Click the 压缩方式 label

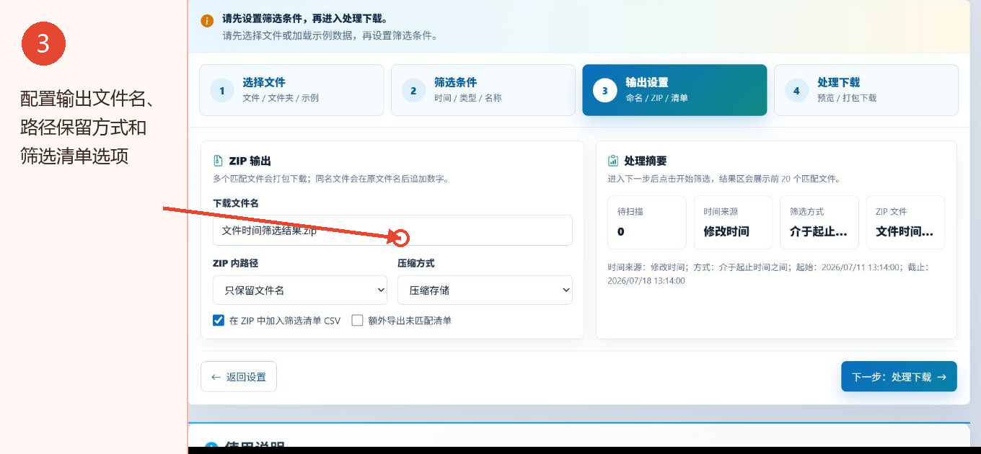(x=416, y=264)
